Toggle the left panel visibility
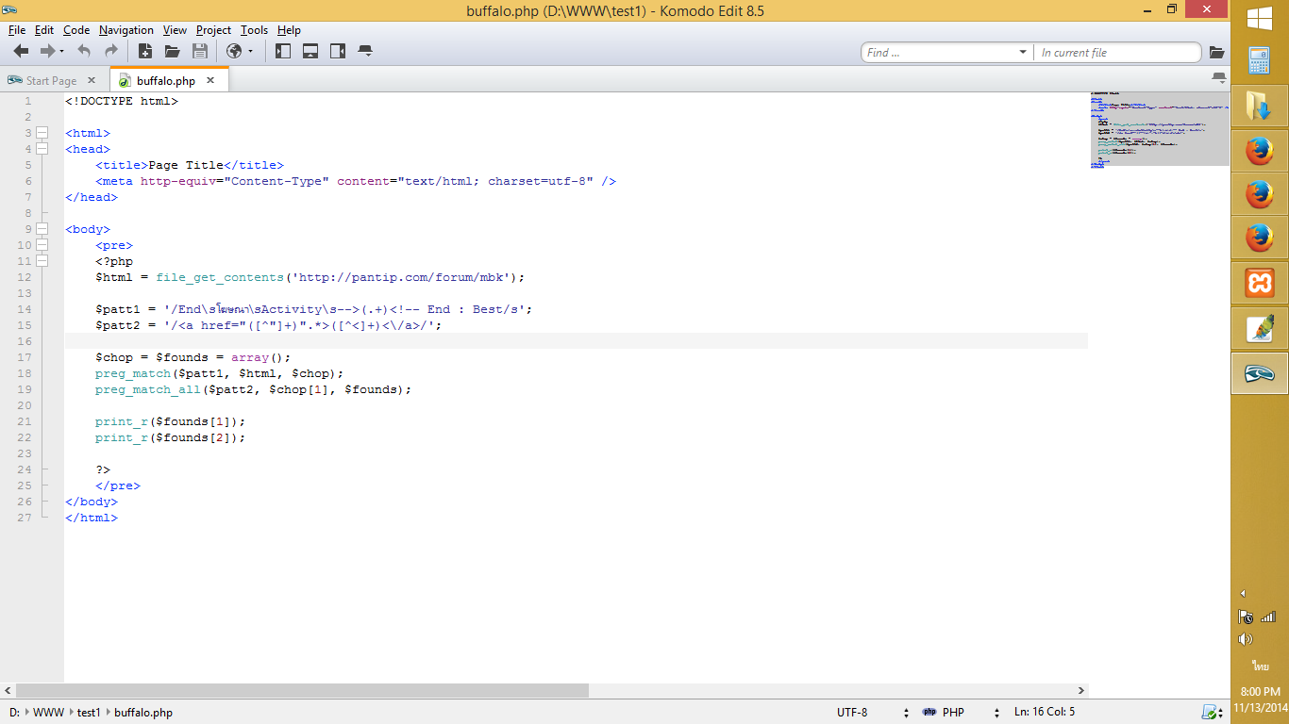1289x724 pixels. click(x=283, y=52)
